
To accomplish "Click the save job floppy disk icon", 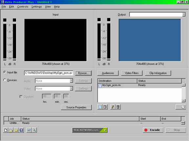I will pyautogui.click(x=21, y=130).
